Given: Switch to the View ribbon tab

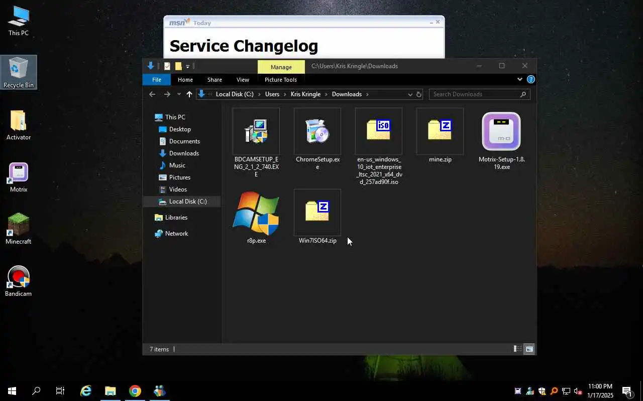Looking at the screenshot, I should [243, 80].
